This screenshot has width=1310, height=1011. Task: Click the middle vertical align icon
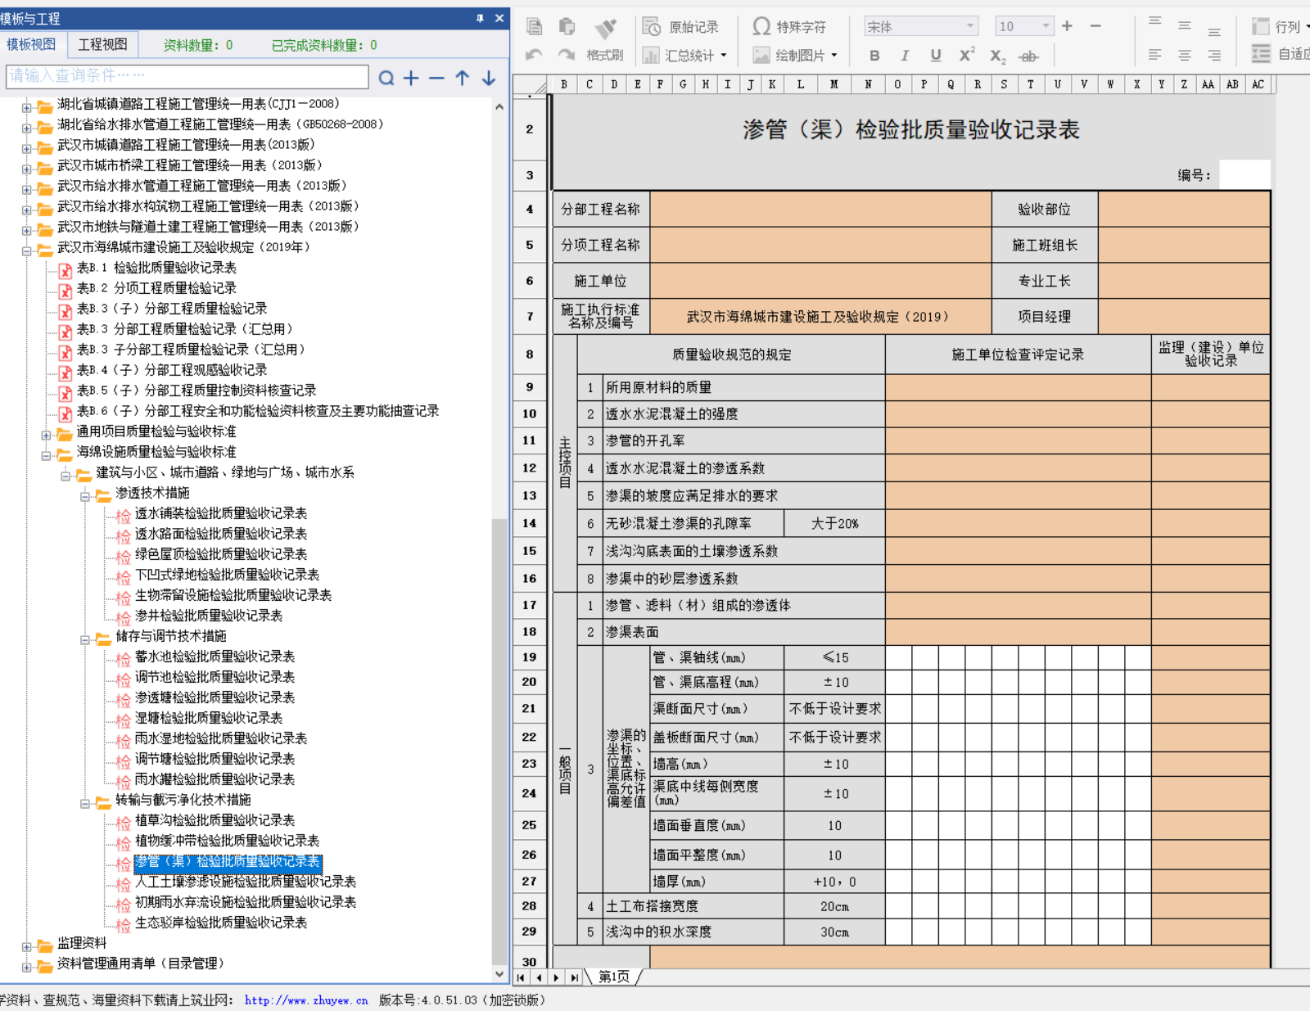click(x=1185, y=26)
